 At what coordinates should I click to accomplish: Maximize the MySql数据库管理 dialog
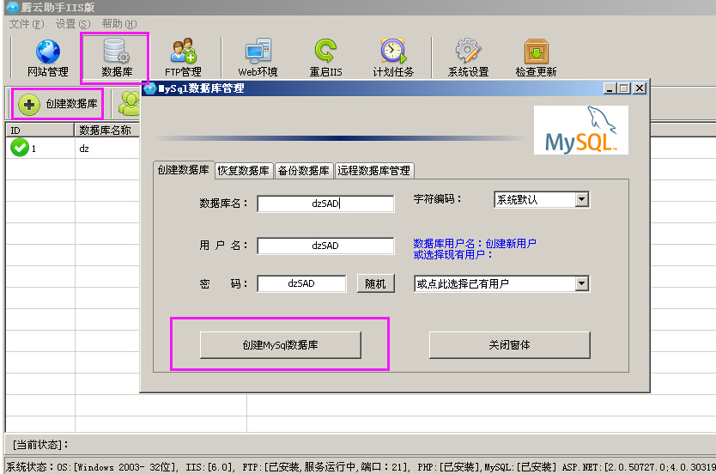click(624, 88)
